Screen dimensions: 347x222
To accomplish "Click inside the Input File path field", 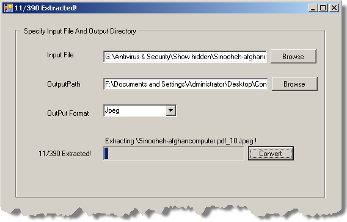I will (185, 57).
